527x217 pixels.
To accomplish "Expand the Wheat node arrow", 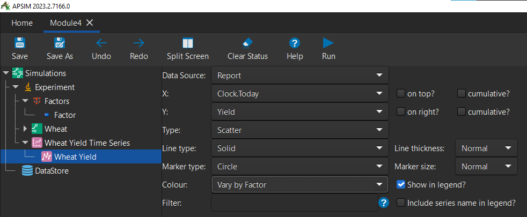I will (x=25, y=129).
